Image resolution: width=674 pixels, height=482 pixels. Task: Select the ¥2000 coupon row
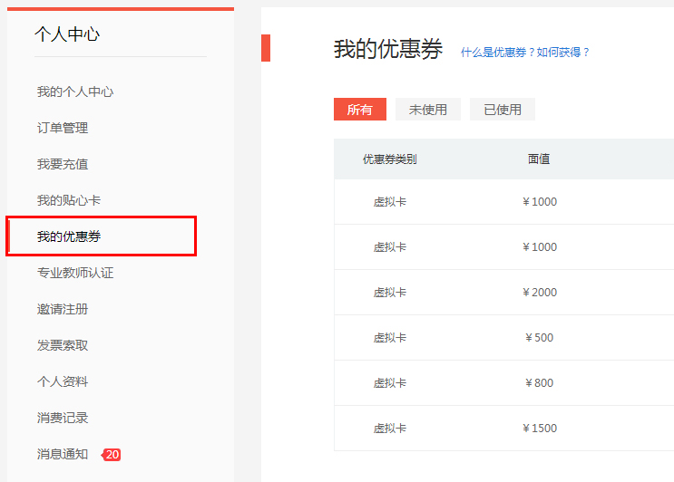point(503,293)
